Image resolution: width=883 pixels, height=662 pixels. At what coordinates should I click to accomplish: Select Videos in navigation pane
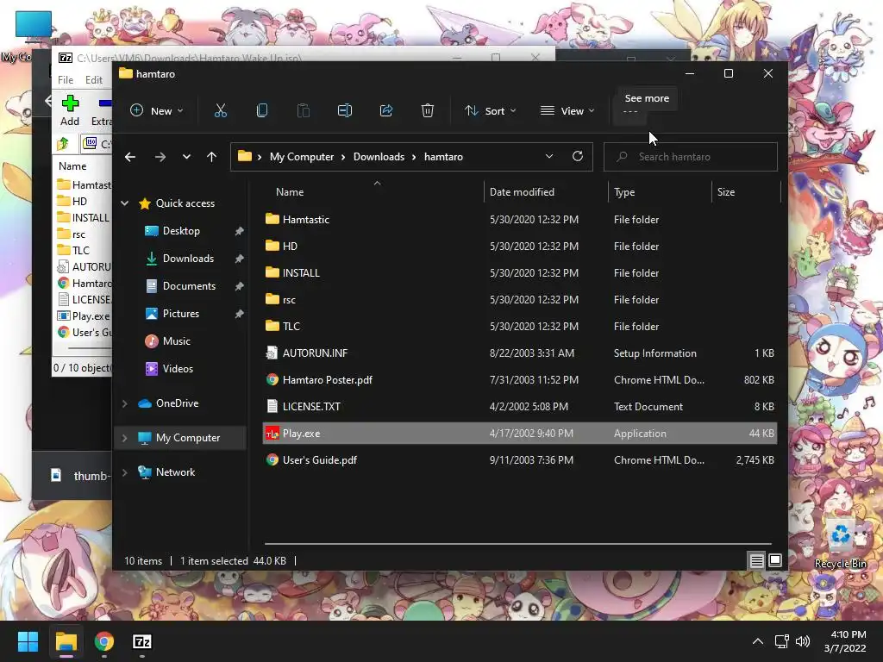pos(178,369)
